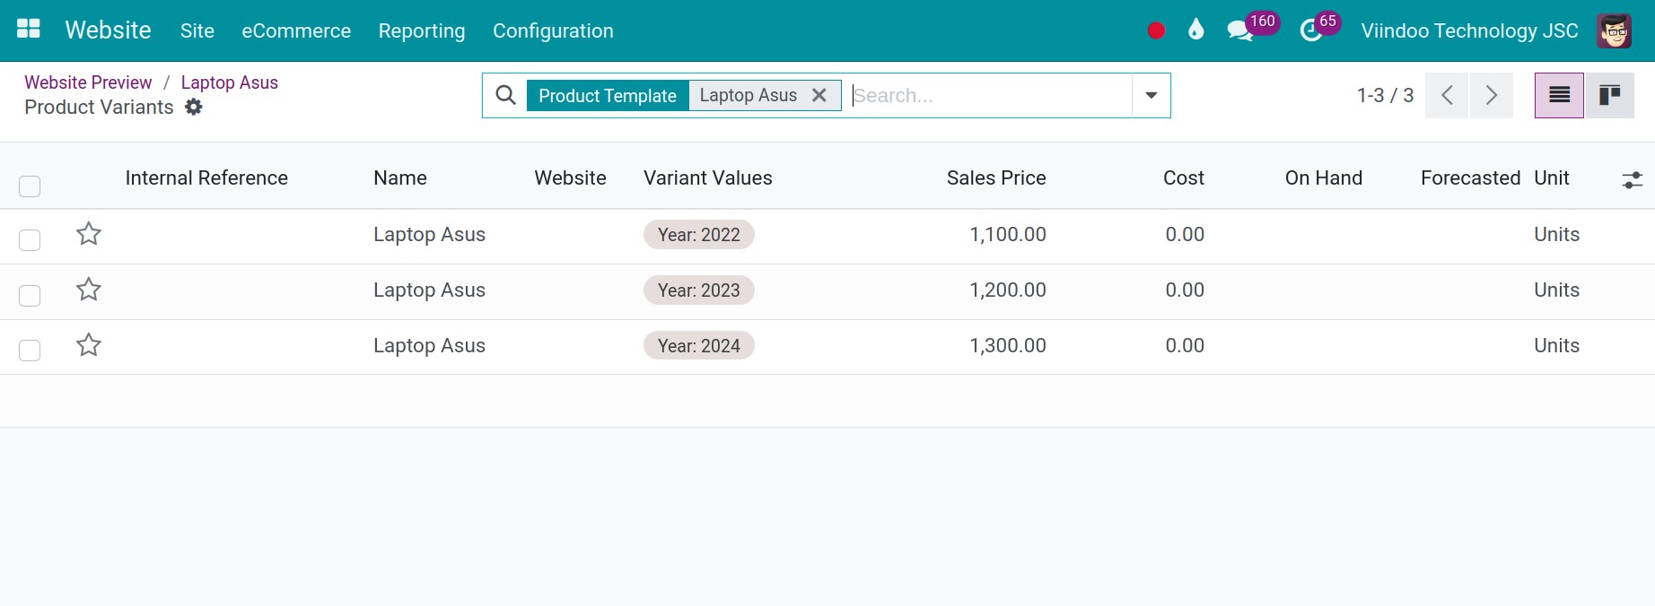Sort by Unit column header

coord(1552,177)
